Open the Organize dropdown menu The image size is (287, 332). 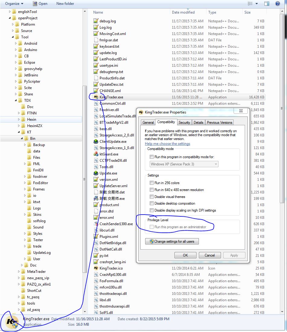pos(14,4)
